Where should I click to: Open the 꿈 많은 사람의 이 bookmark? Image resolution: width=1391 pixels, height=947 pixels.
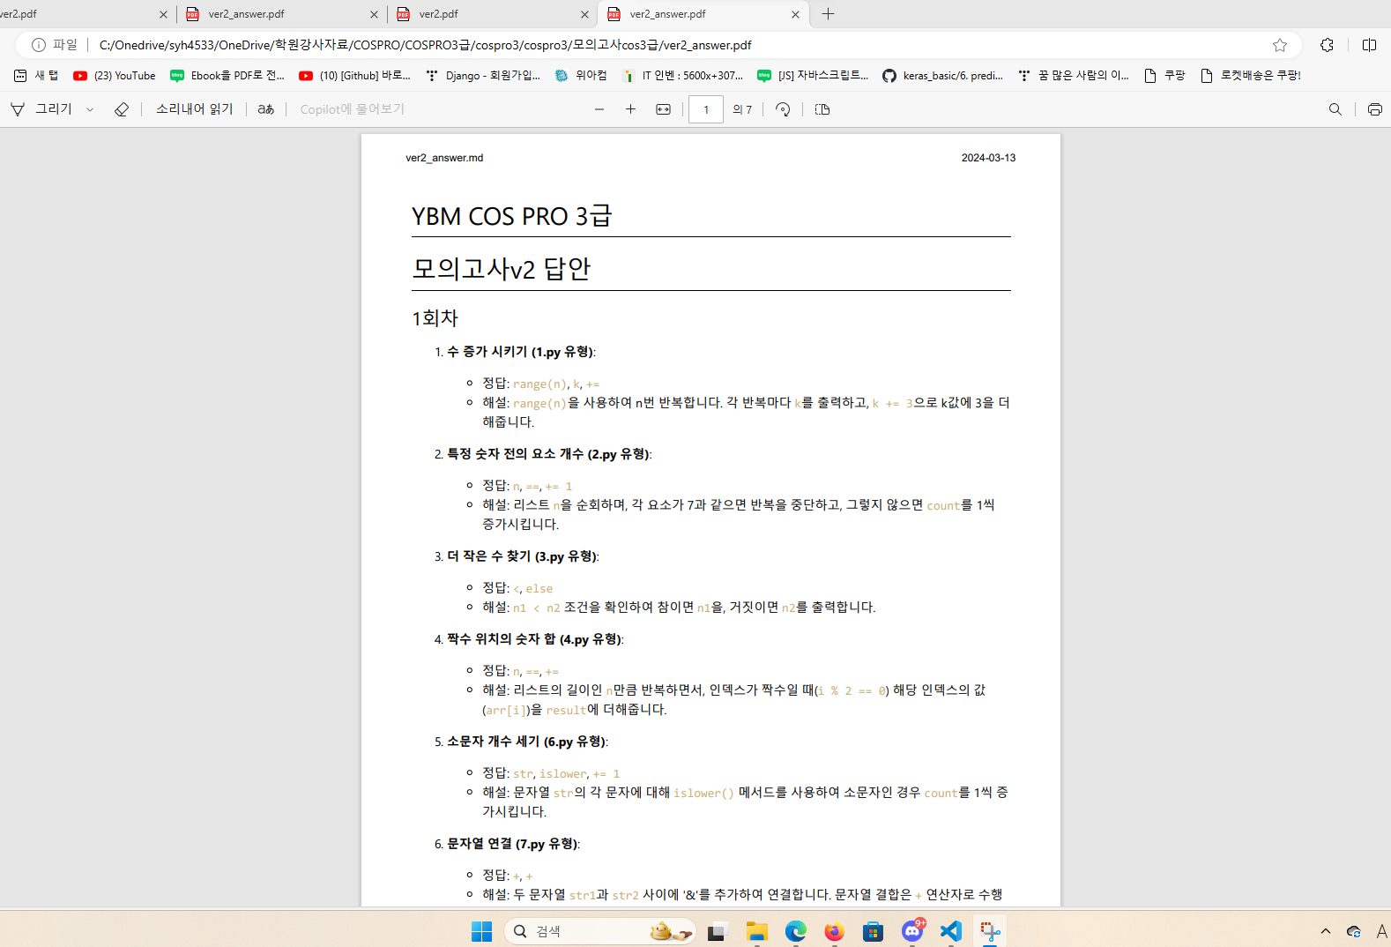[x=1073, y=76]
